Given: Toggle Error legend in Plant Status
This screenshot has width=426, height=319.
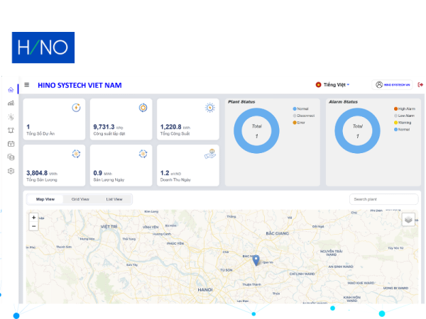Looking at the screenshot, I should click(299, 123).
